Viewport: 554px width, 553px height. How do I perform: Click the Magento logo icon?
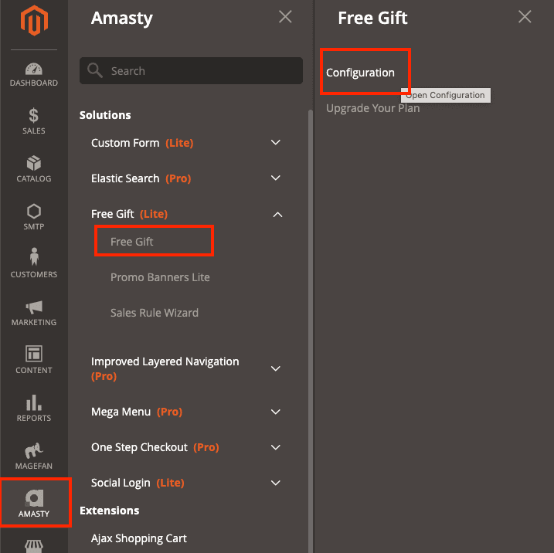pyautogui.click(x=34, y=21)
